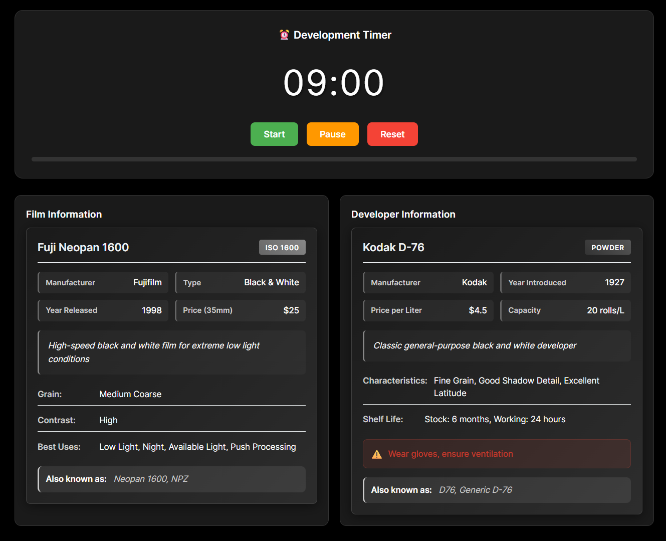Reset the development timer

tap(392, 134)
